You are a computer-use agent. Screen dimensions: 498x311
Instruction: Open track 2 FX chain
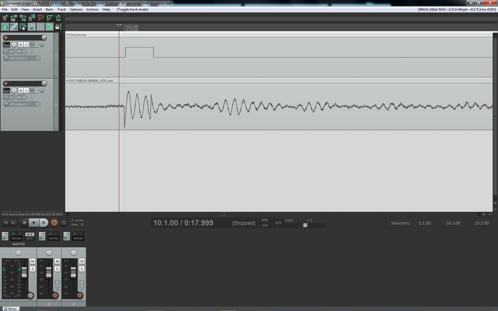[33, 91]
